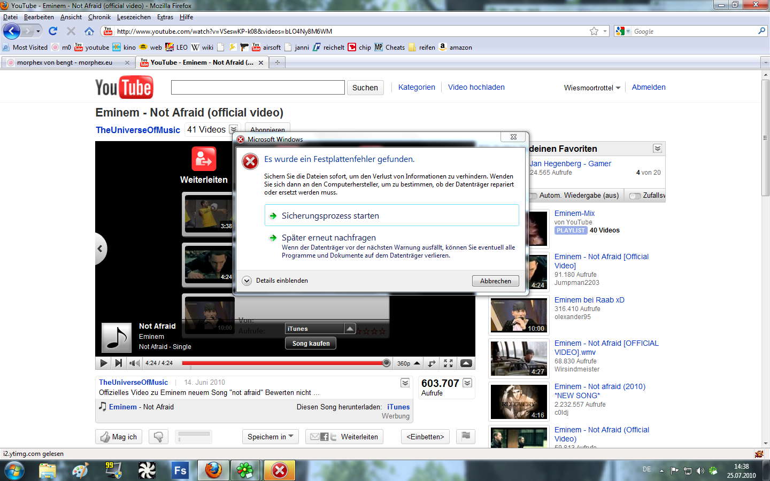Viewport: 770px width, 481px height.
Task: Go to the Firefox home page icon
Action: click(x=89, y=31)
